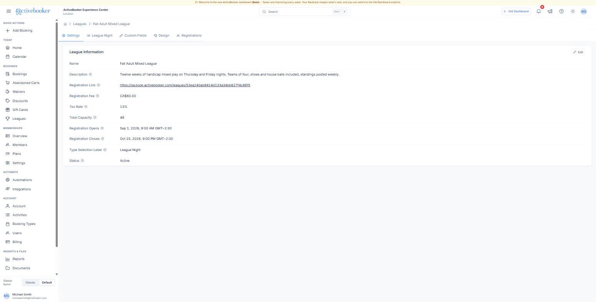Screen dimensions: 596x302
Task: Show help tooltip for Status
Action: click(x=82, y=161)
